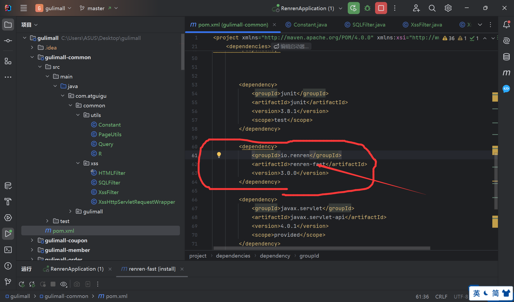Open the XssHttpServletRequestWrapper class
The image size is (514, 302).
pyautogui.click(x=137, y=202)
